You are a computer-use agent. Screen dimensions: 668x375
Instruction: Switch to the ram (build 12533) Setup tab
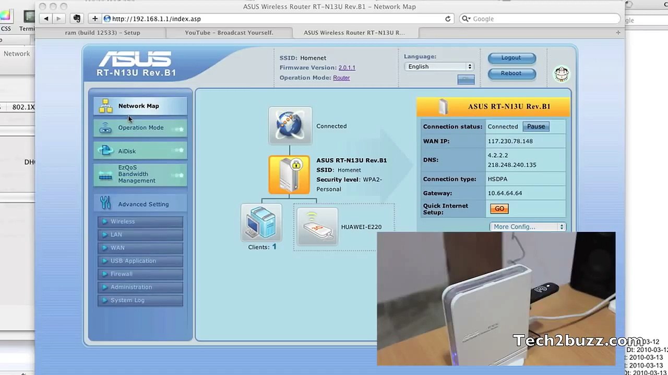tap(102, 32)
